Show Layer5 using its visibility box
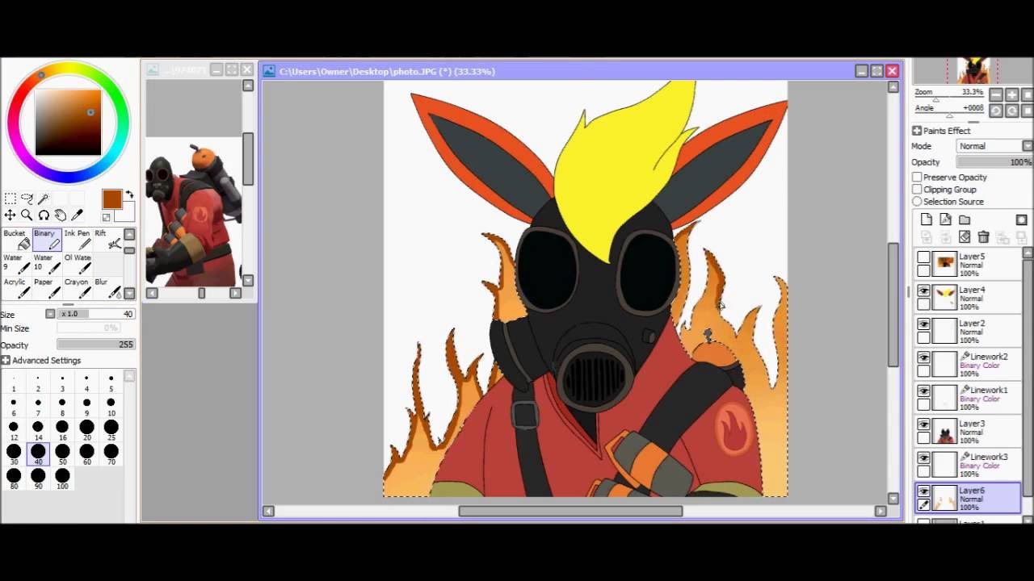 coord(923,257)
